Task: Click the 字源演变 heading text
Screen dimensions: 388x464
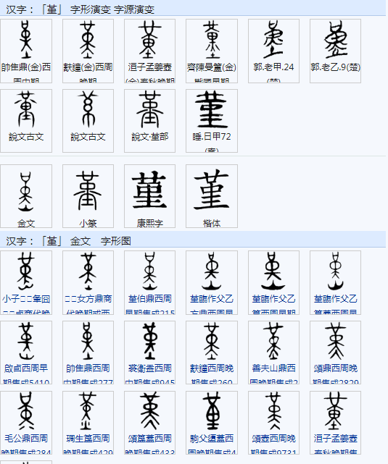Action: tap(134, 9)
